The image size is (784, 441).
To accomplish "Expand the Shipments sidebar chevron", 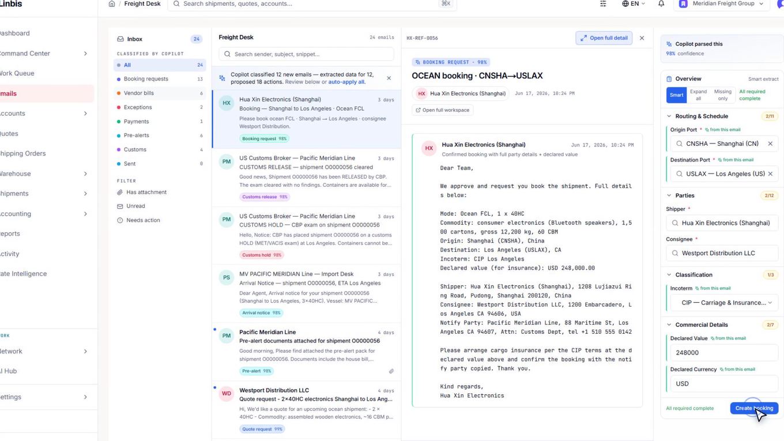I will (x=85, y=194).
